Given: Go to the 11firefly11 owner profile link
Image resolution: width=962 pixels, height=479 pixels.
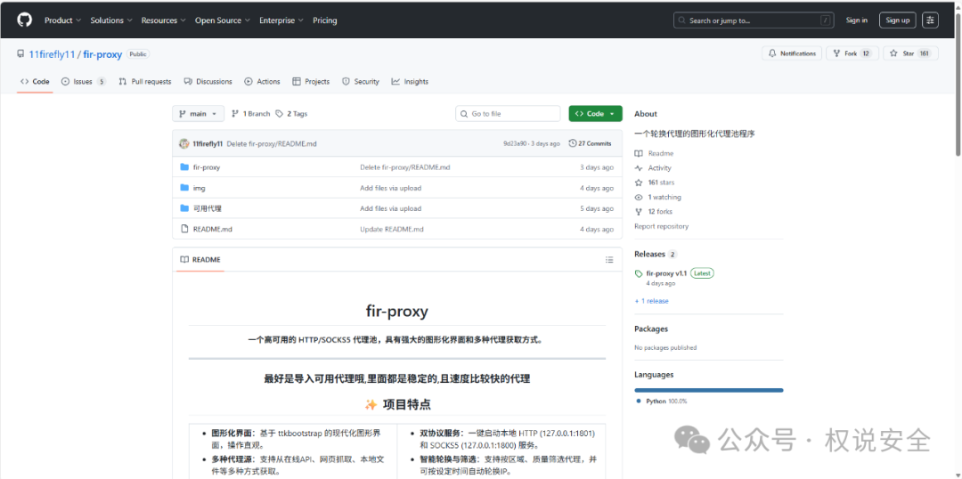Looking at the screenshot, I should [53, 54].
